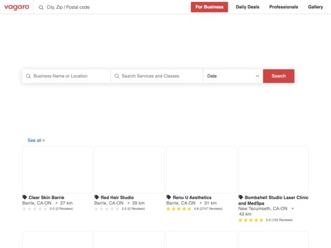This screenshot has height=248, width=331.
Task: Open the Renu U Aesthetics listing title
Action: tap(192, 198)
